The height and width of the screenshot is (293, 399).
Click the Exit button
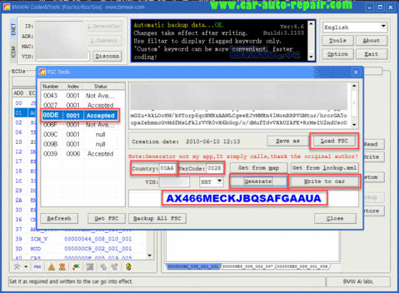point(372,54)
